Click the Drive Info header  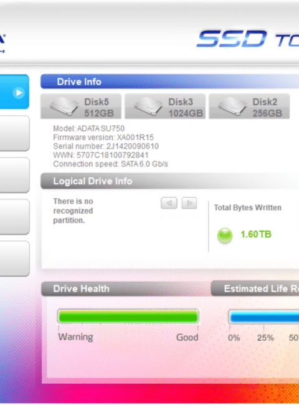tap(169, 82)
